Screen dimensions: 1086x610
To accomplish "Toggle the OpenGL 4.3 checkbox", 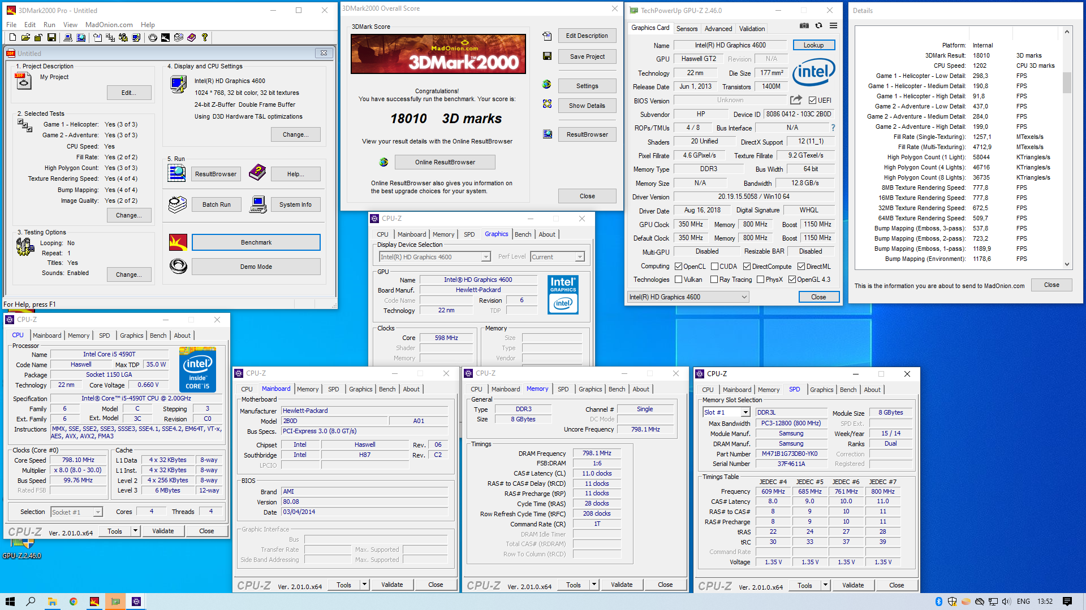I will (x=792, y=280).
